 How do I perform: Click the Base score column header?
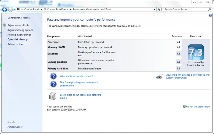(x=196, y=36)
